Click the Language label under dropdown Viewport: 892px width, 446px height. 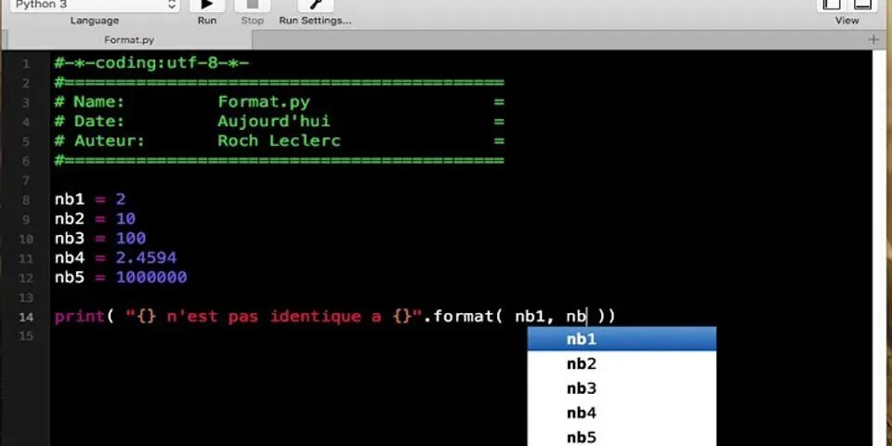pos(95,20)
